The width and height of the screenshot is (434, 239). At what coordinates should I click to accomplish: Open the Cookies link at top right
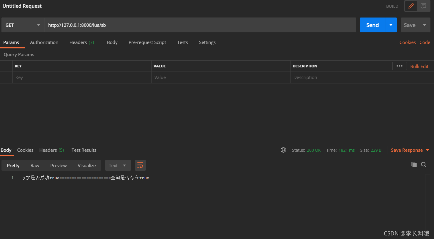pos(408,42)
